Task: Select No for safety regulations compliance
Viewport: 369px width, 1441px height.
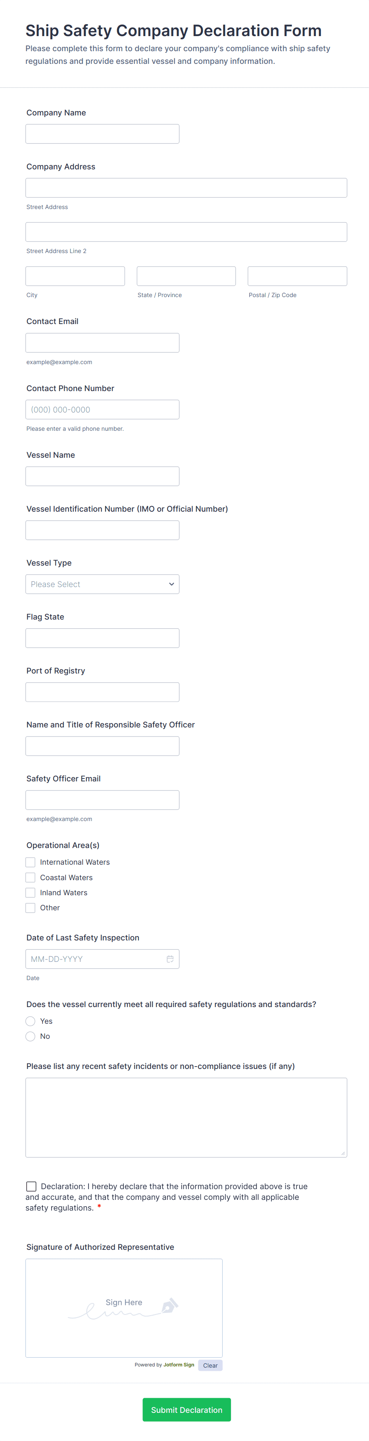Action: pyautogui.click(x=31, y=1036)
